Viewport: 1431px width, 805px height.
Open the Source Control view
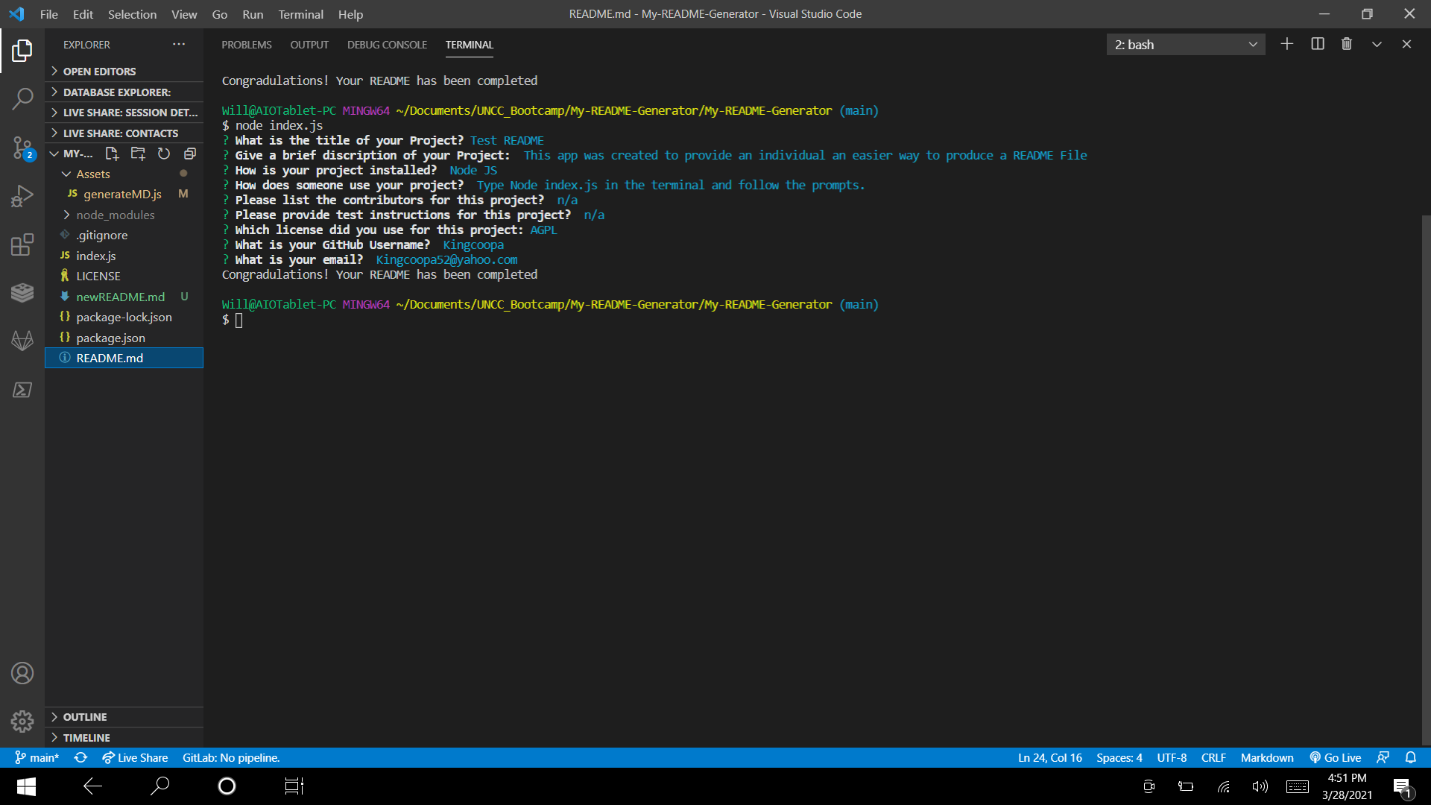tap(22, 148)
